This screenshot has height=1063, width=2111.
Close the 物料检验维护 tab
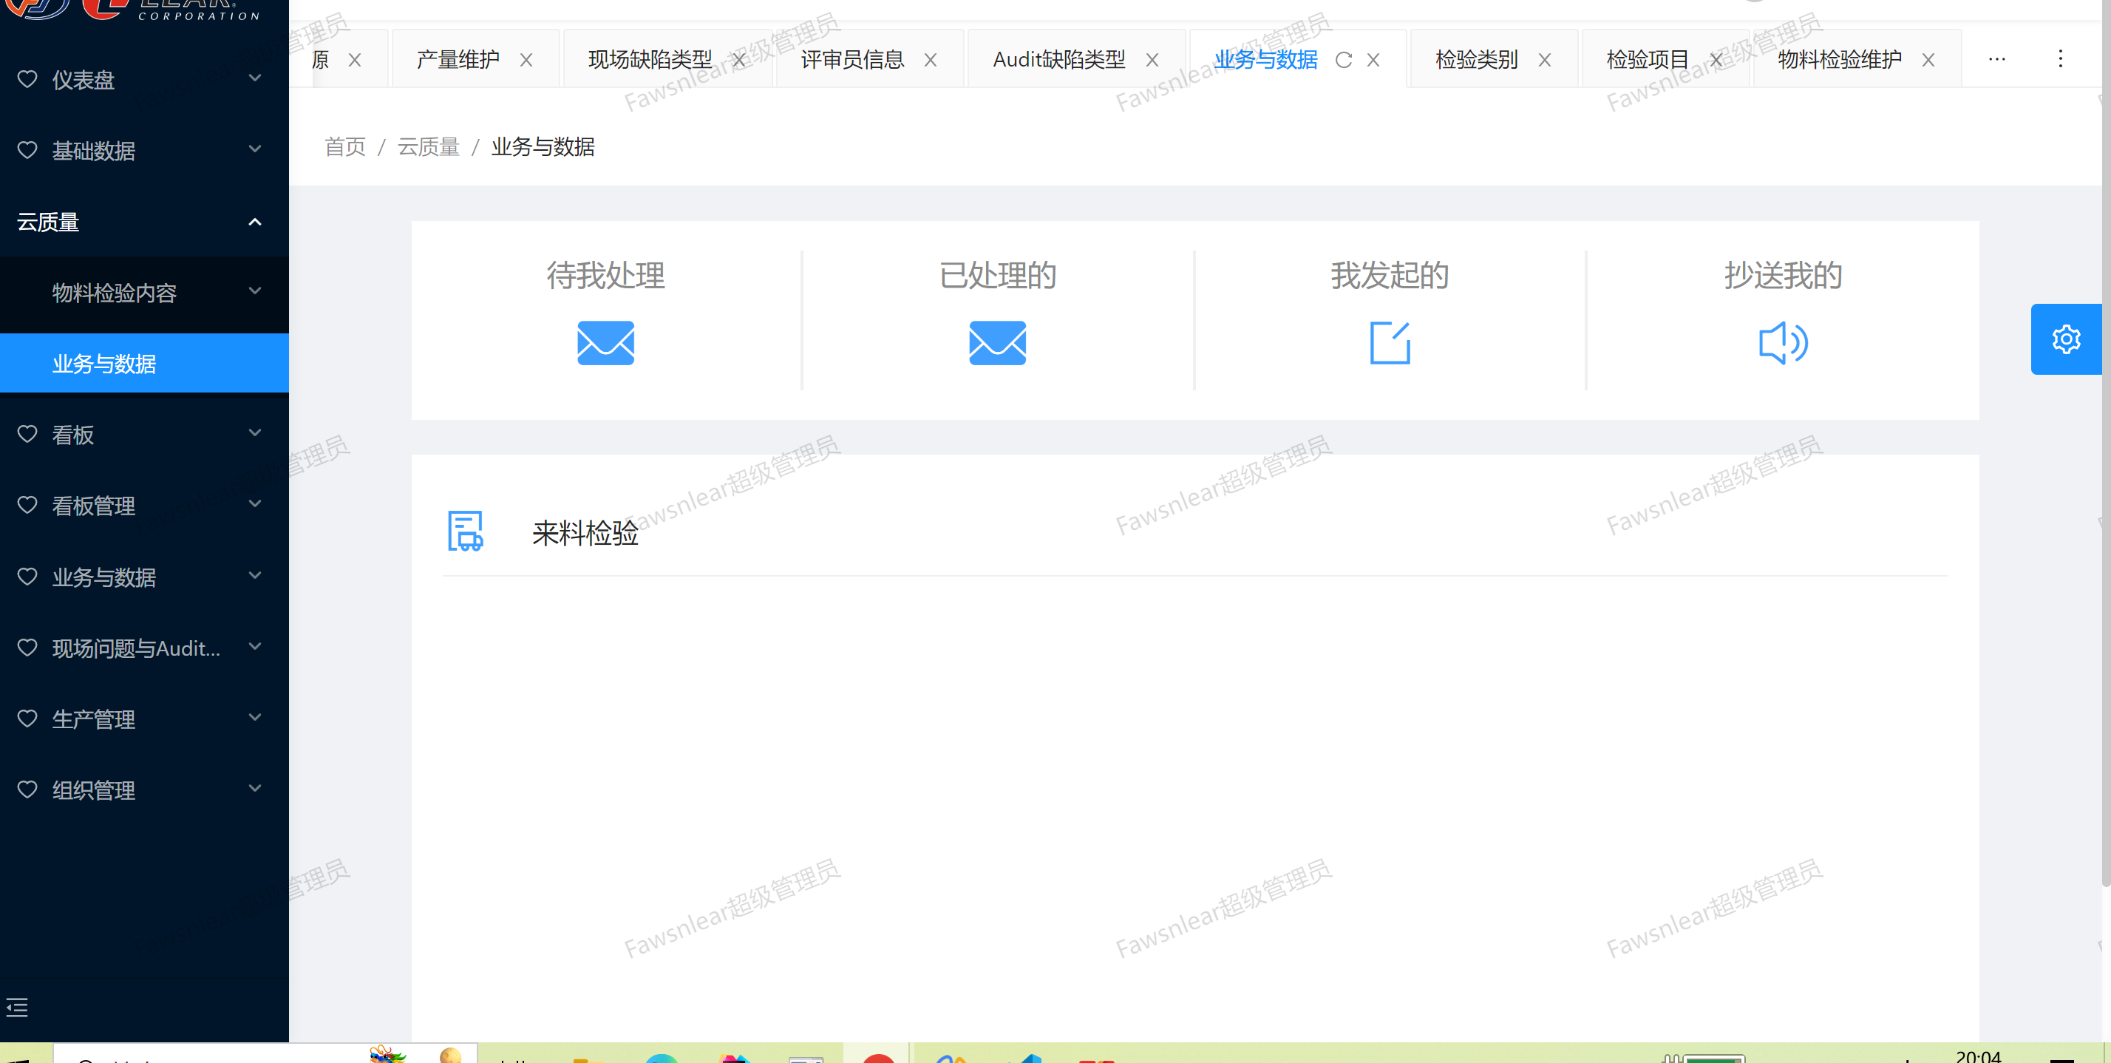1928,60
